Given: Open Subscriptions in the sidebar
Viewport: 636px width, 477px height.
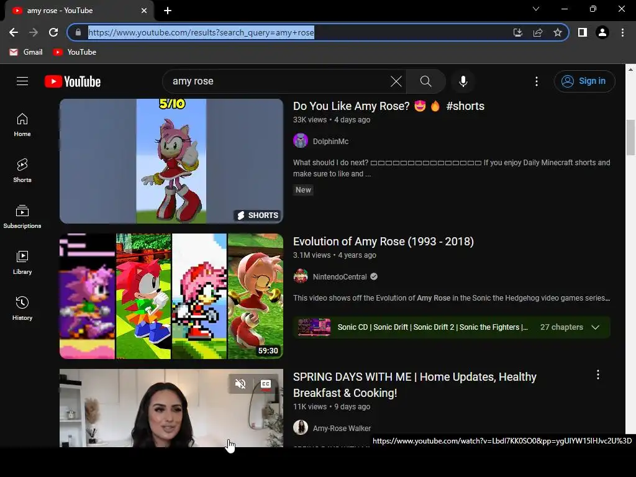Looking at the screenshot, I should [22, 217].
